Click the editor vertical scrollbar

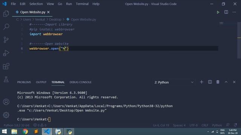(239, 40)
